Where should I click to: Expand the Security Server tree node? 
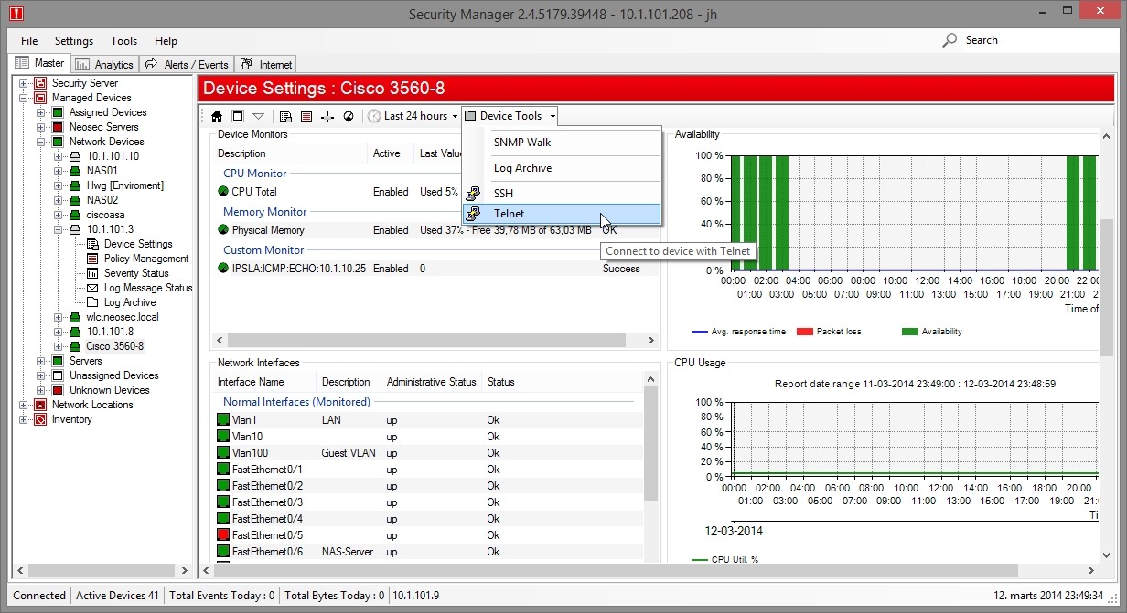24,83
